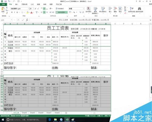
Task: Open font color dropdown arrow
Action: [33, 12]
